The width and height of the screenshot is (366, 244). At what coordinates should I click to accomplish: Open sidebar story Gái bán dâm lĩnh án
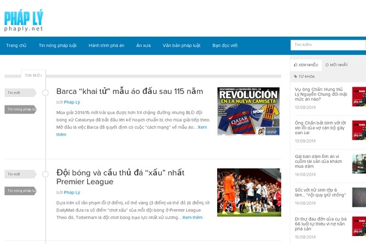tap(318, 161)
